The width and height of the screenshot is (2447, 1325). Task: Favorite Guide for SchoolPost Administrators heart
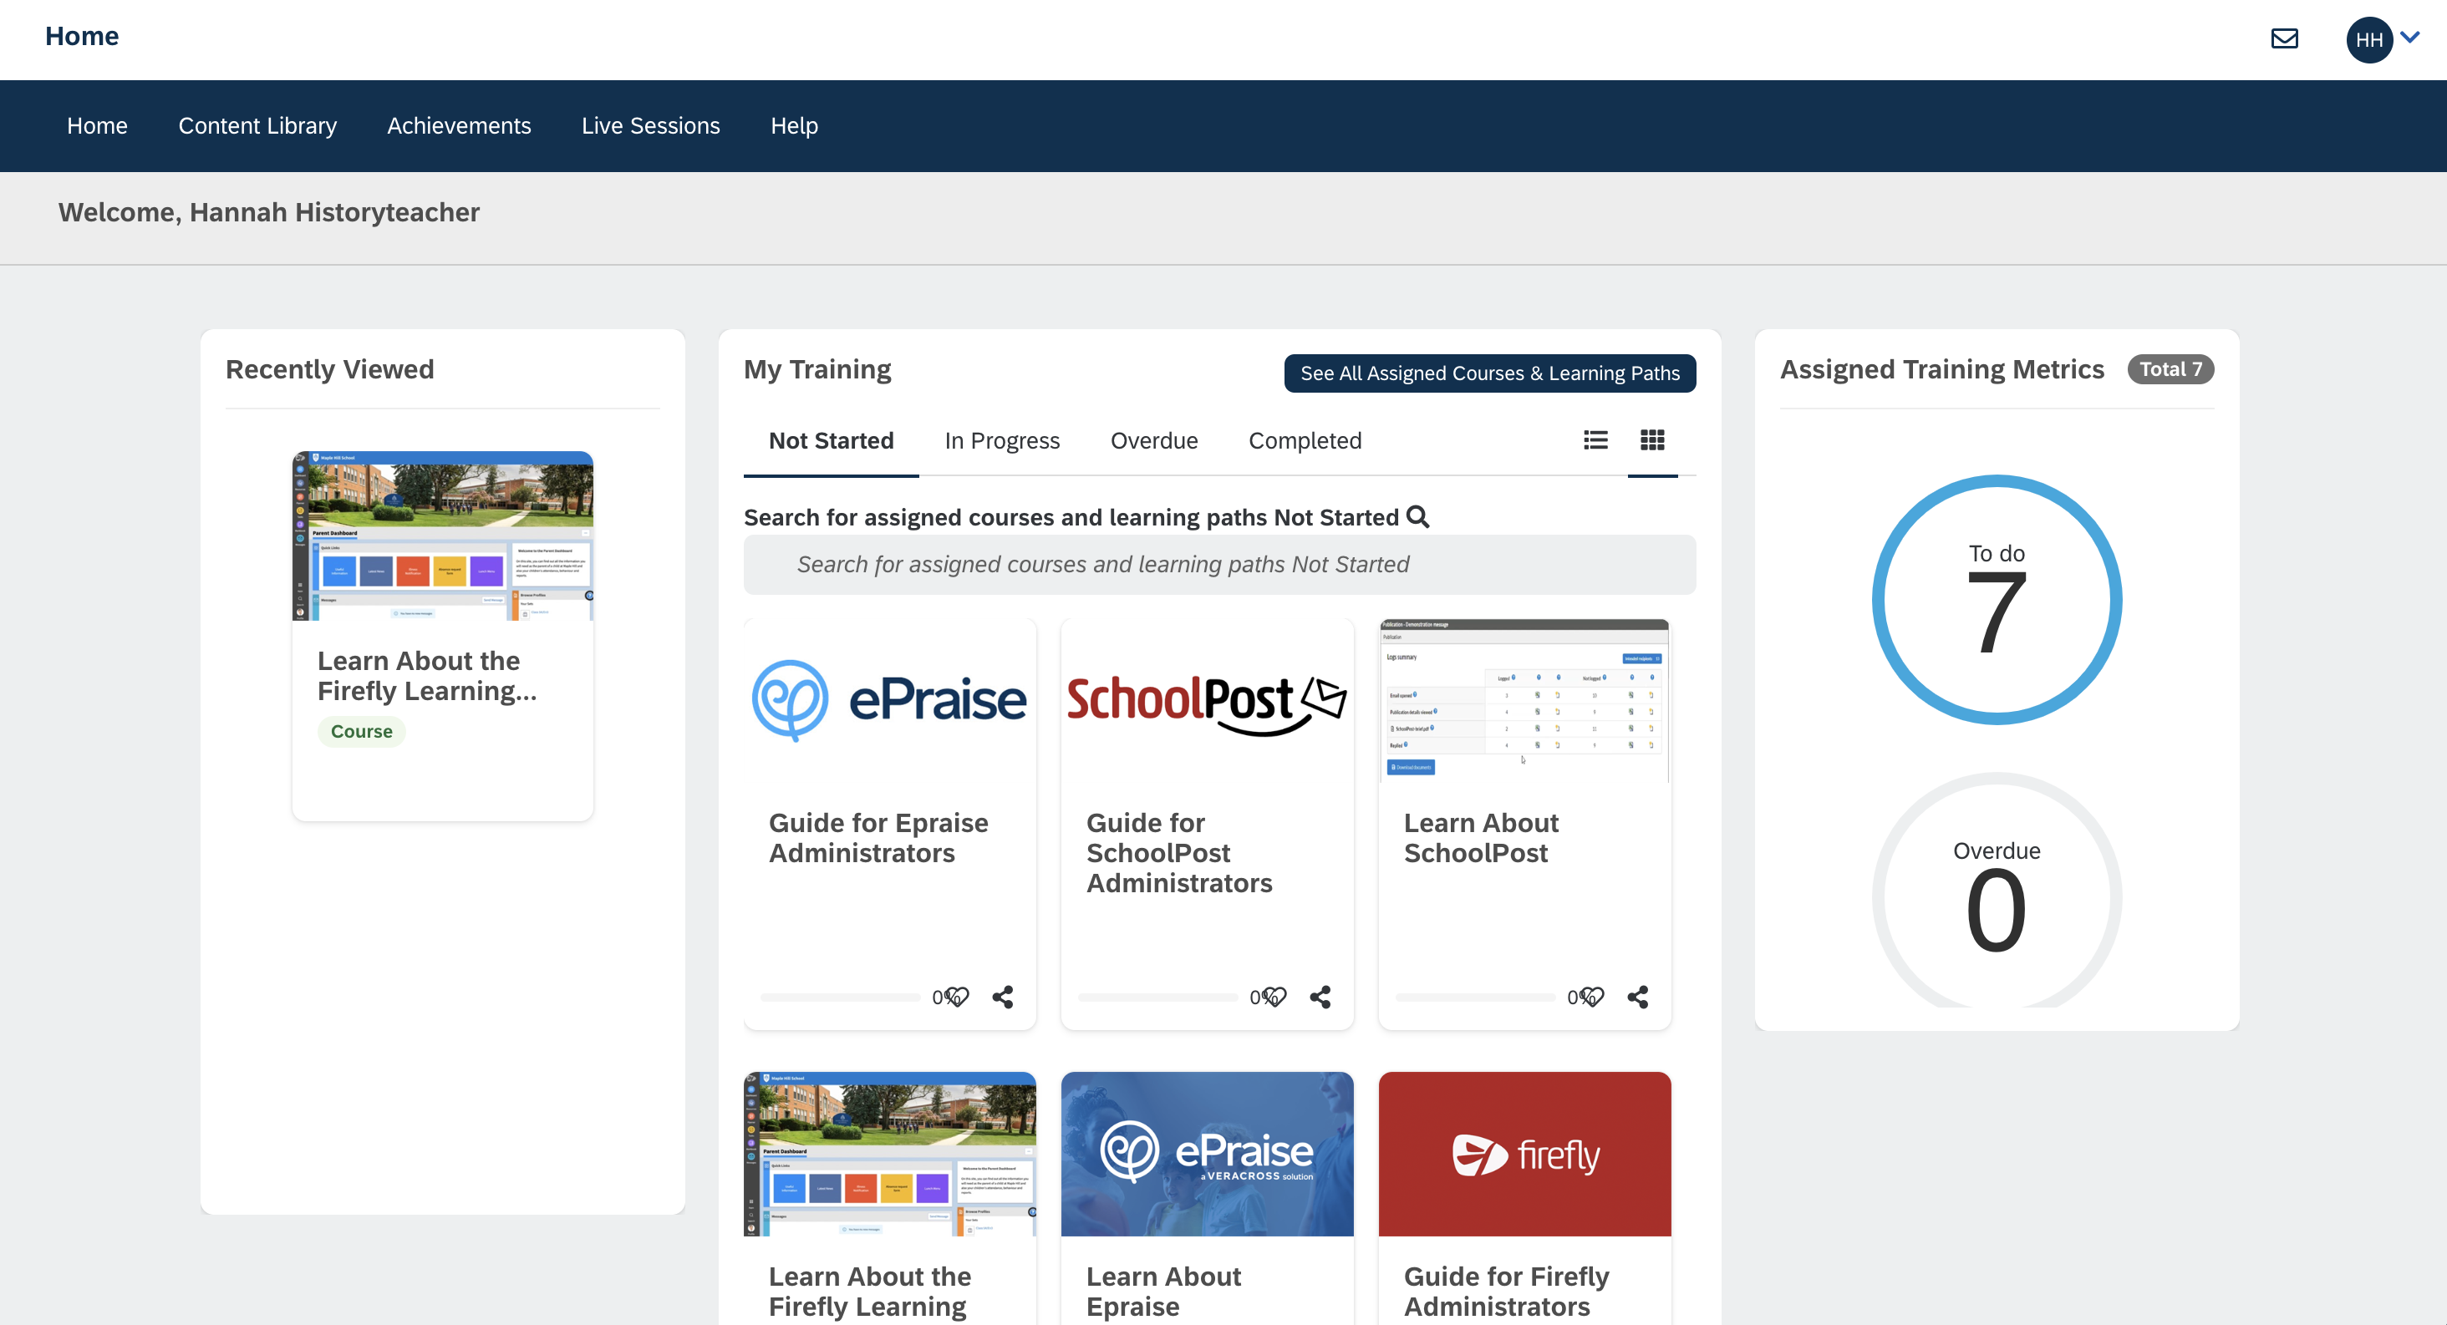(x=1274, y=997)
